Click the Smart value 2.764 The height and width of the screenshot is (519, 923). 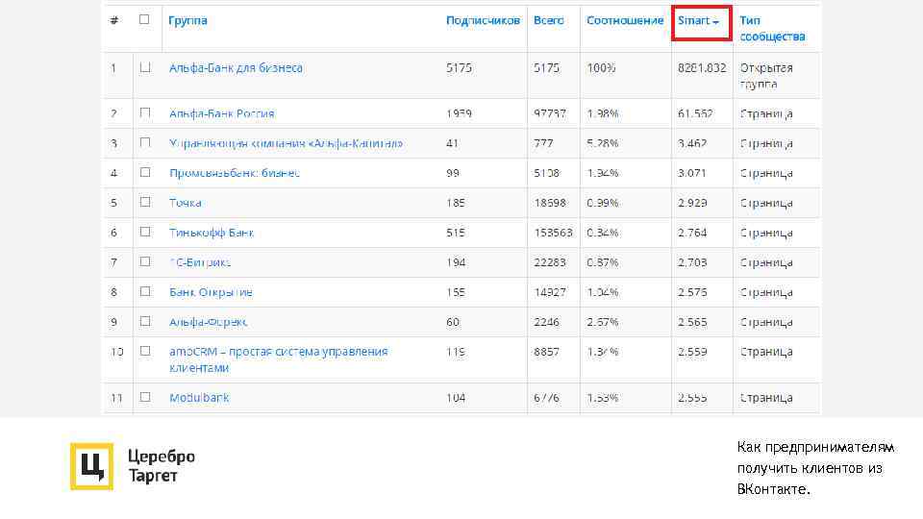(692, 233)
